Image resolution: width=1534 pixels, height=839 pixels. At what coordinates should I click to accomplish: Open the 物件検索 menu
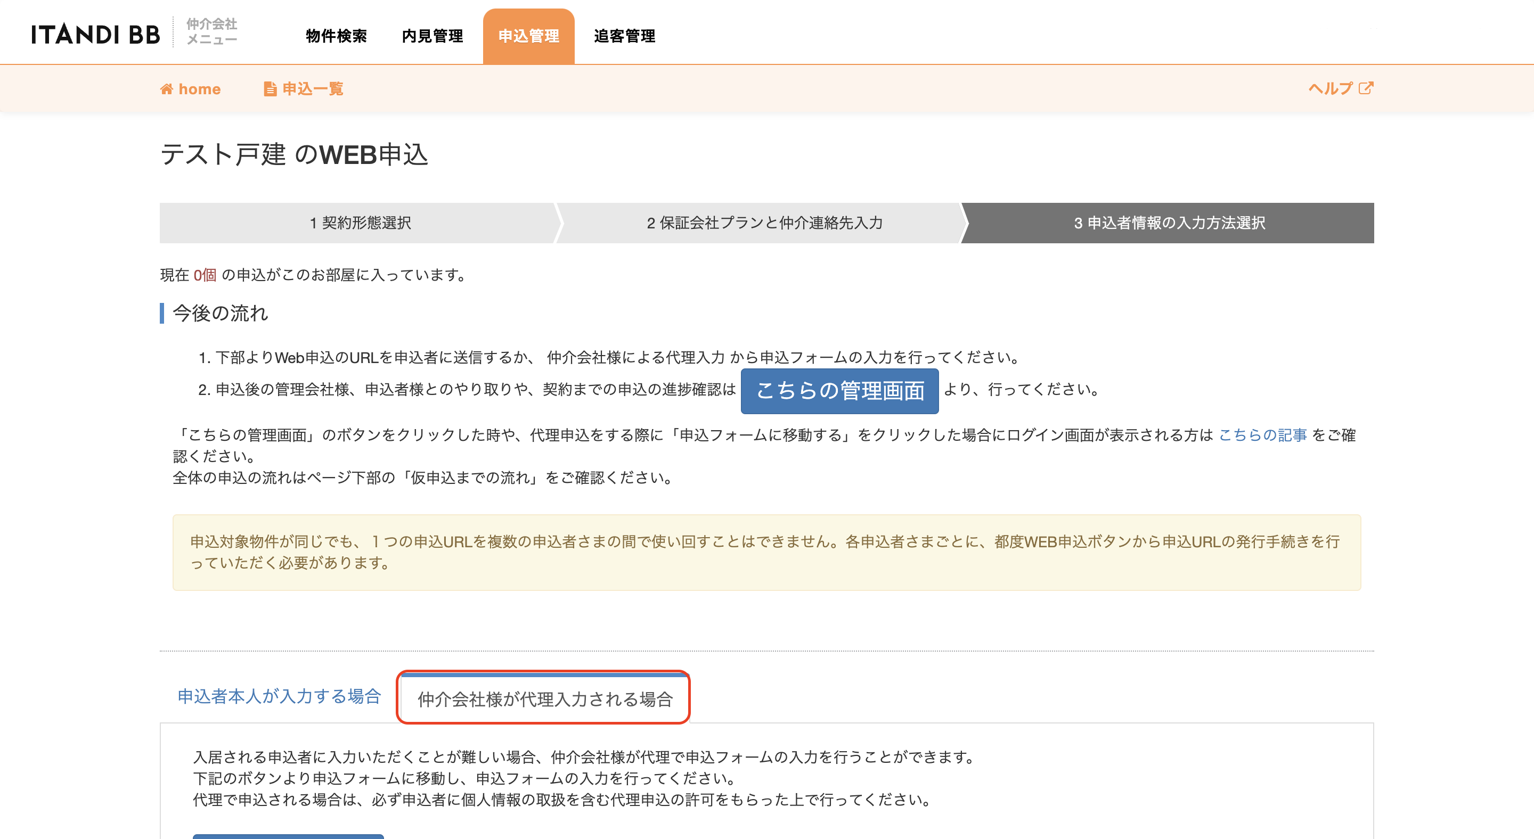337,36
